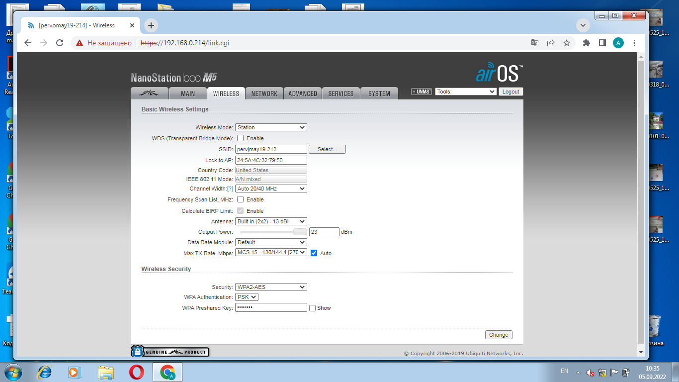Open the browser extensions puzzle icon
This screenshot has height=382, width=679.
coord(587,43)
